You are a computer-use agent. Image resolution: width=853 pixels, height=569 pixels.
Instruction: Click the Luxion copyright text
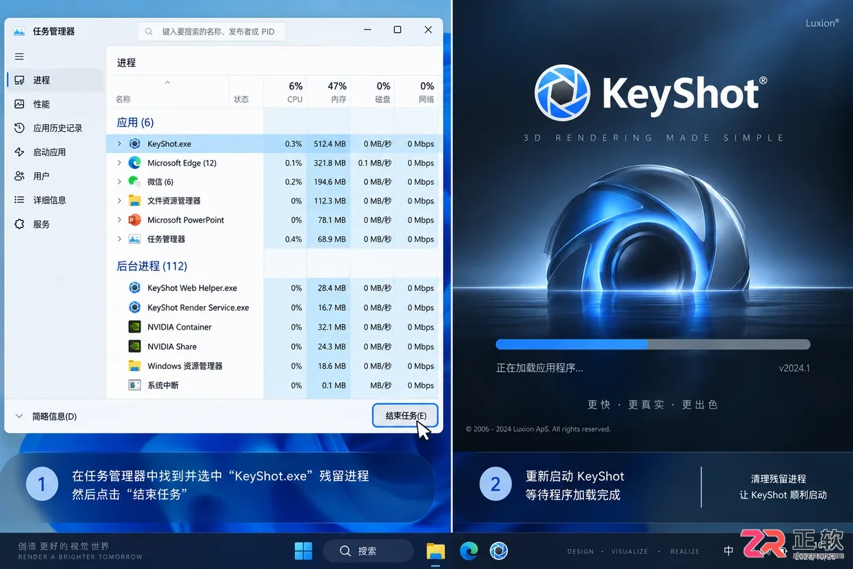[538, 429]
